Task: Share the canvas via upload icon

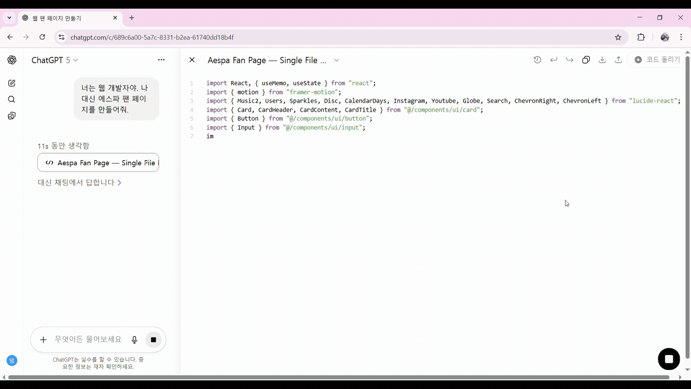Action: point(618,60)
